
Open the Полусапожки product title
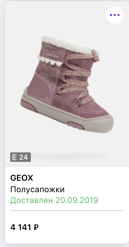tap(37, 190)
